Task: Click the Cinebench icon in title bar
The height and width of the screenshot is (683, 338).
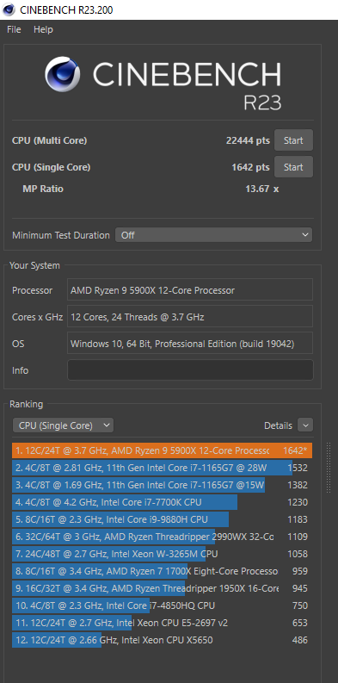Action: (x=9, y=9)
